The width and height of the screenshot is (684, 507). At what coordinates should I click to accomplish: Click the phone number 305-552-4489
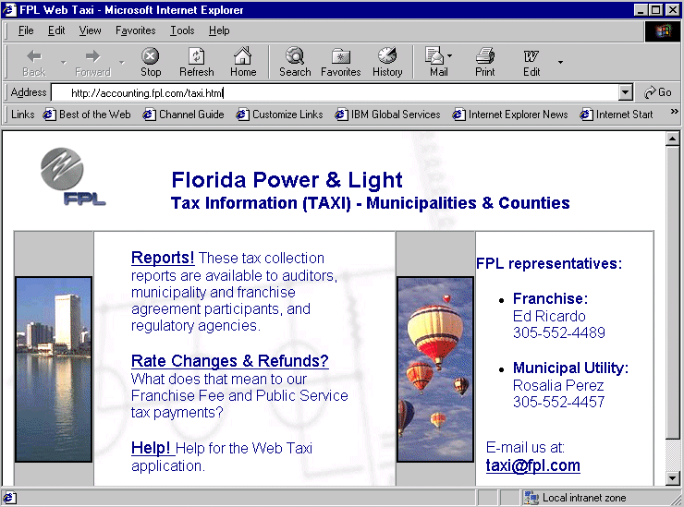tap(559, 332)
